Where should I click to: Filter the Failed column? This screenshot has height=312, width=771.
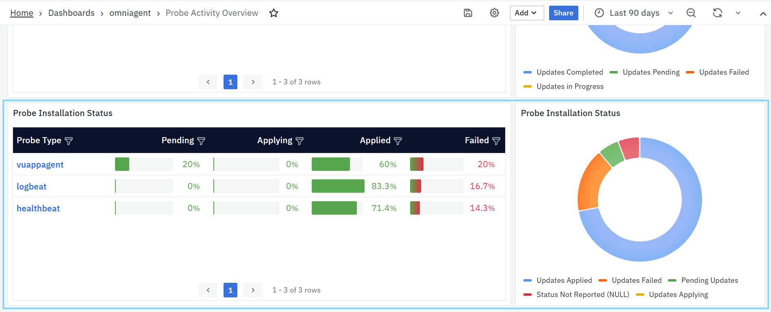click(496, 141)
